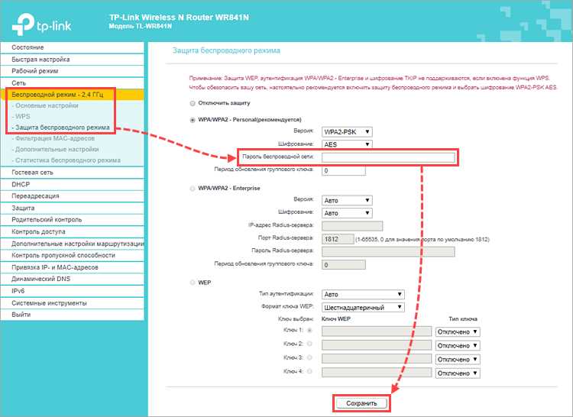Open 'Гостевая сеть' menu item
573x417 pixels.
click(73, 173)
